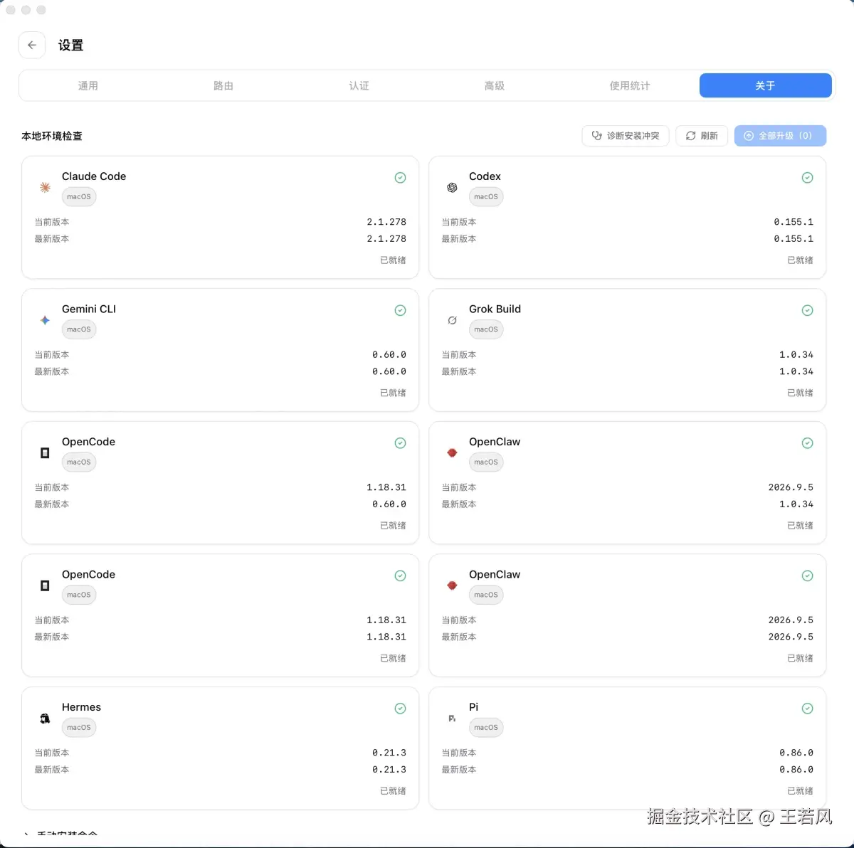Viewport: 854px width, 848px height.
Task: Click the 刷新 button
Action: (702, 136)
